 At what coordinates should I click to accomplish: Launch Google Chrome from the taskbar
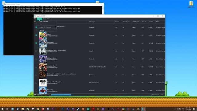click(x=38, y=109)
